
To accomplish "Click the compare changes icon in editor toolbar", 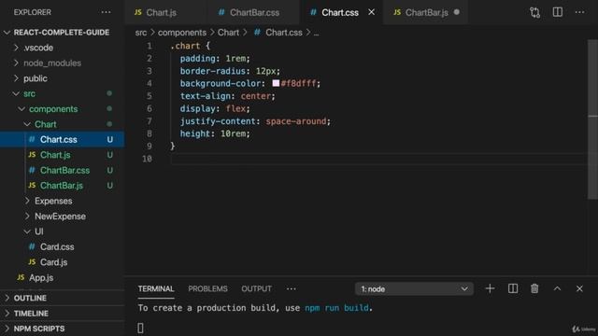I will click(534, 12).
